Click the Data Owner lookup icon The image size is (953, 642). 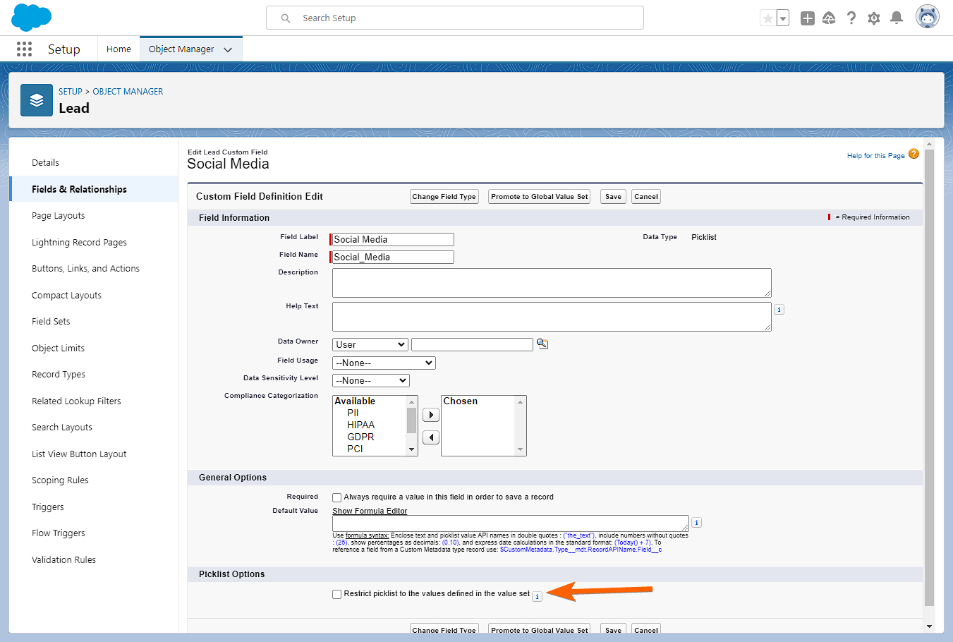tap(542, 344)
